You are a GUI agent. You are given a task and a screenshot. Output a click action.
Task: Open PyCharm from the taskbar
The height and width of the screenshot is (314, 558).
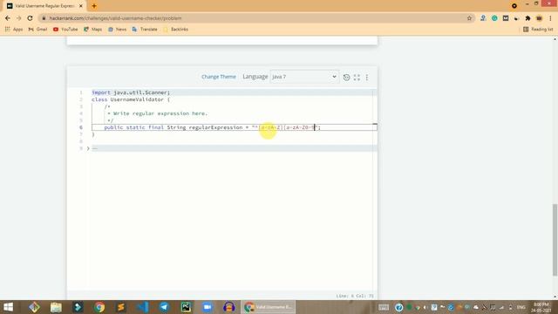point(186,307)
